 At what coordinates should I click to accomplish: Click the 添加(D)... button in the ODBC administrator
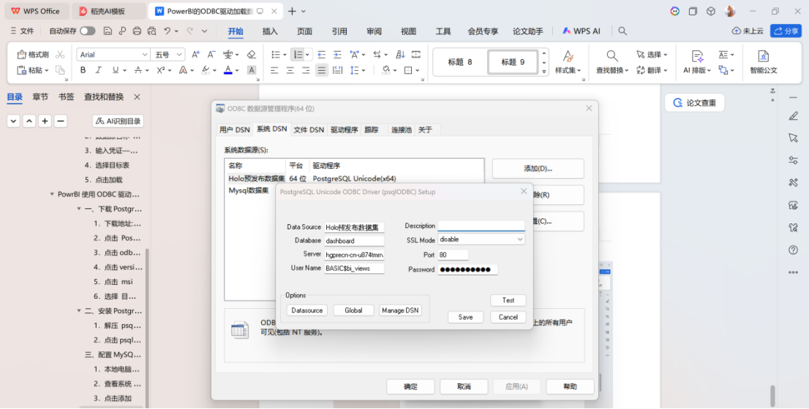[538, 169]
